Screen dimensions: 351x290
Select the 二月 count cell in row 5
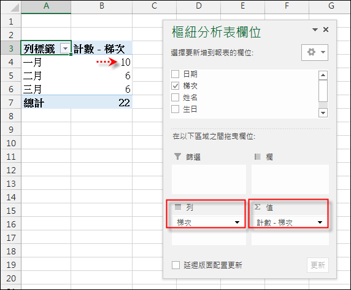[x=102, y=76]
